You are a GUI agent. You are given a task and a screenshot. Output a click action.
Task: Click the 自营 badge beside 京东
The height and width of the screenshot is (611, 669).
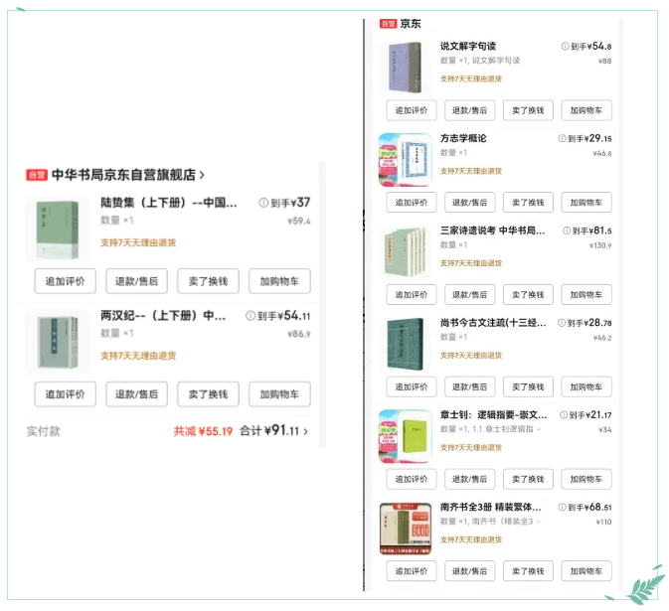coord(388,24)
